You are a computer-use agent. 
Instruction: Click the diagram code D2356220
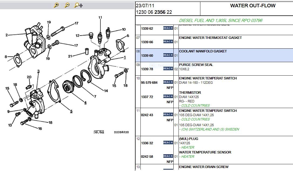122,132
